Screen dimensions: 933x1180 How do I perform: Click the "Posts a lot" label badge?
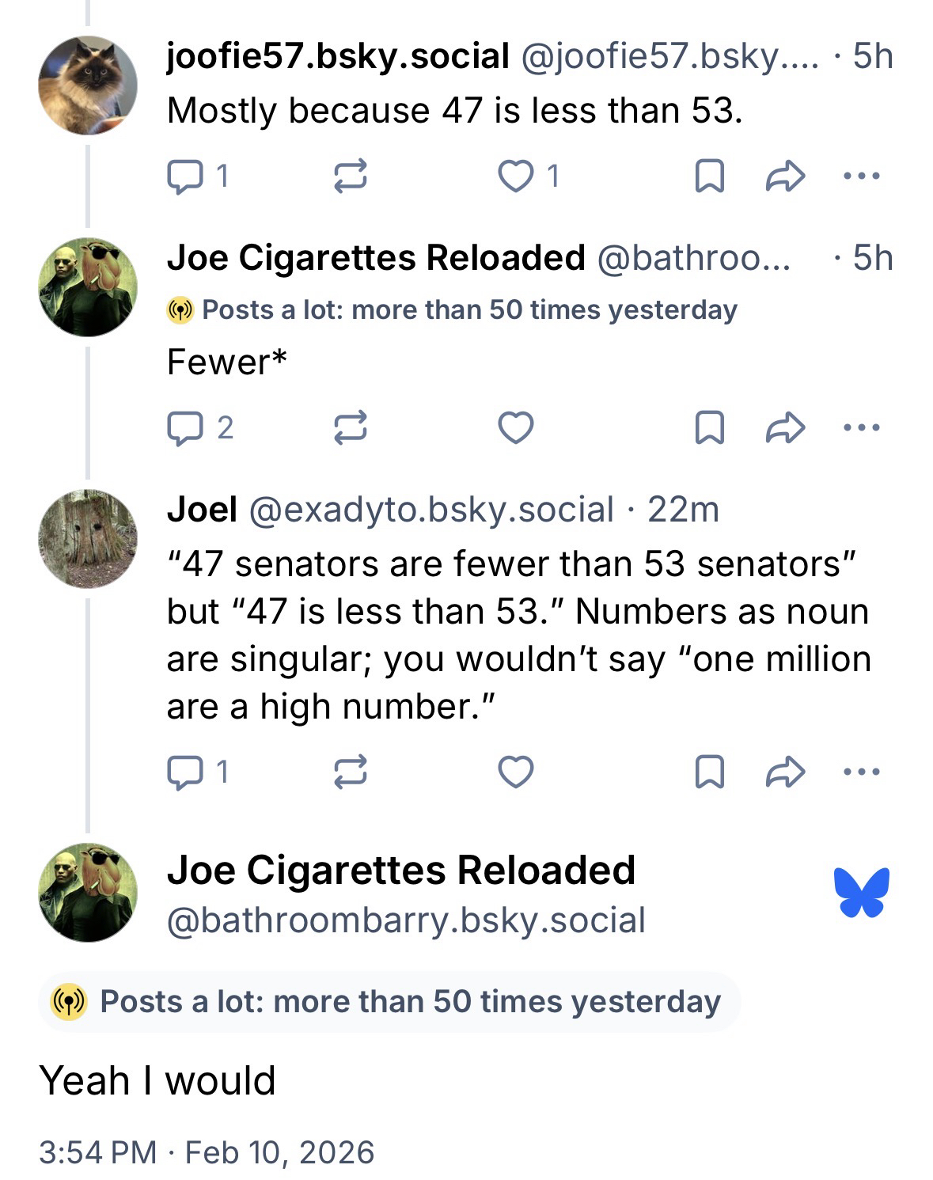(389, 1002)
